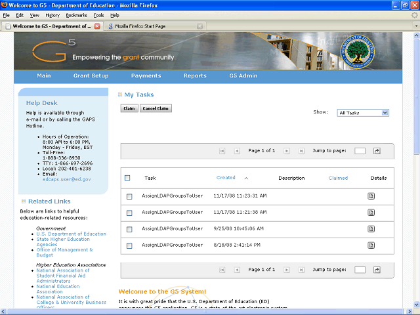The height and width of the screenshot is (315, 420).
Task: Open details for the 11/17/08 11:21:38 AM task
Action: click(x=371, y=213)
